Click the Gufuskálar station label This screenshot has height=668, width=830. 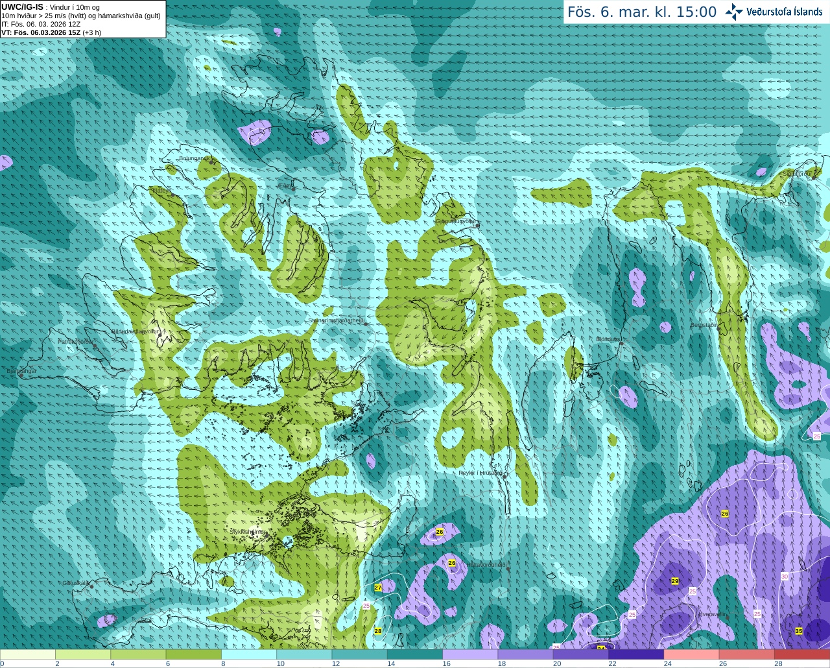point(77,582)
